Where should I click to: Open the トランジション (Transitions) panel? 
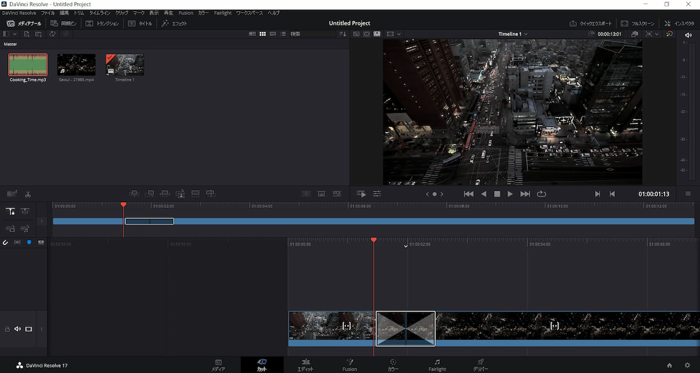coord(108,23)
